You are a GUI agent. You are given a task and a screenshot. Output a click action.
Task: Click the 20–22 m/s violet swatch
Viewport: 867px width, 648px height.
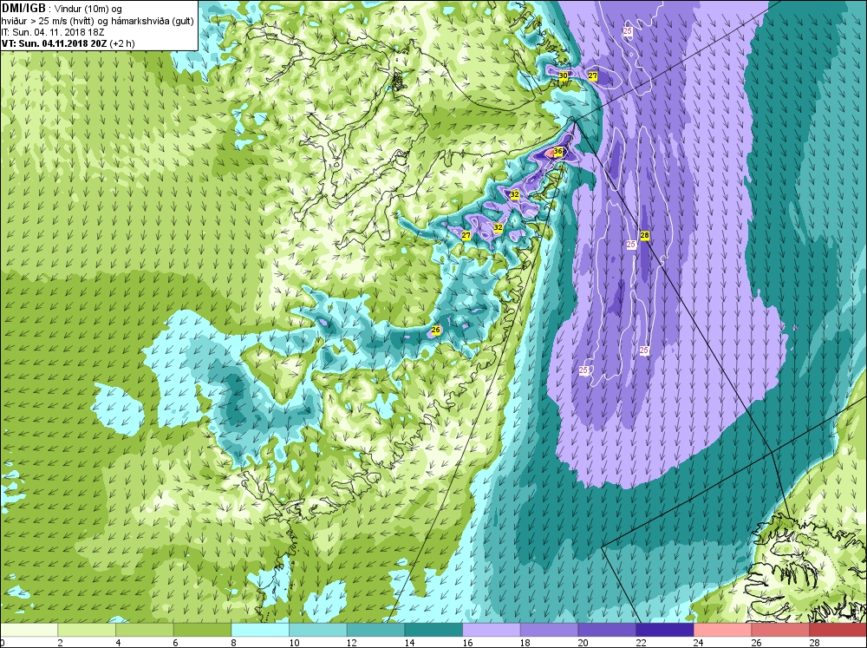[607, 631]
